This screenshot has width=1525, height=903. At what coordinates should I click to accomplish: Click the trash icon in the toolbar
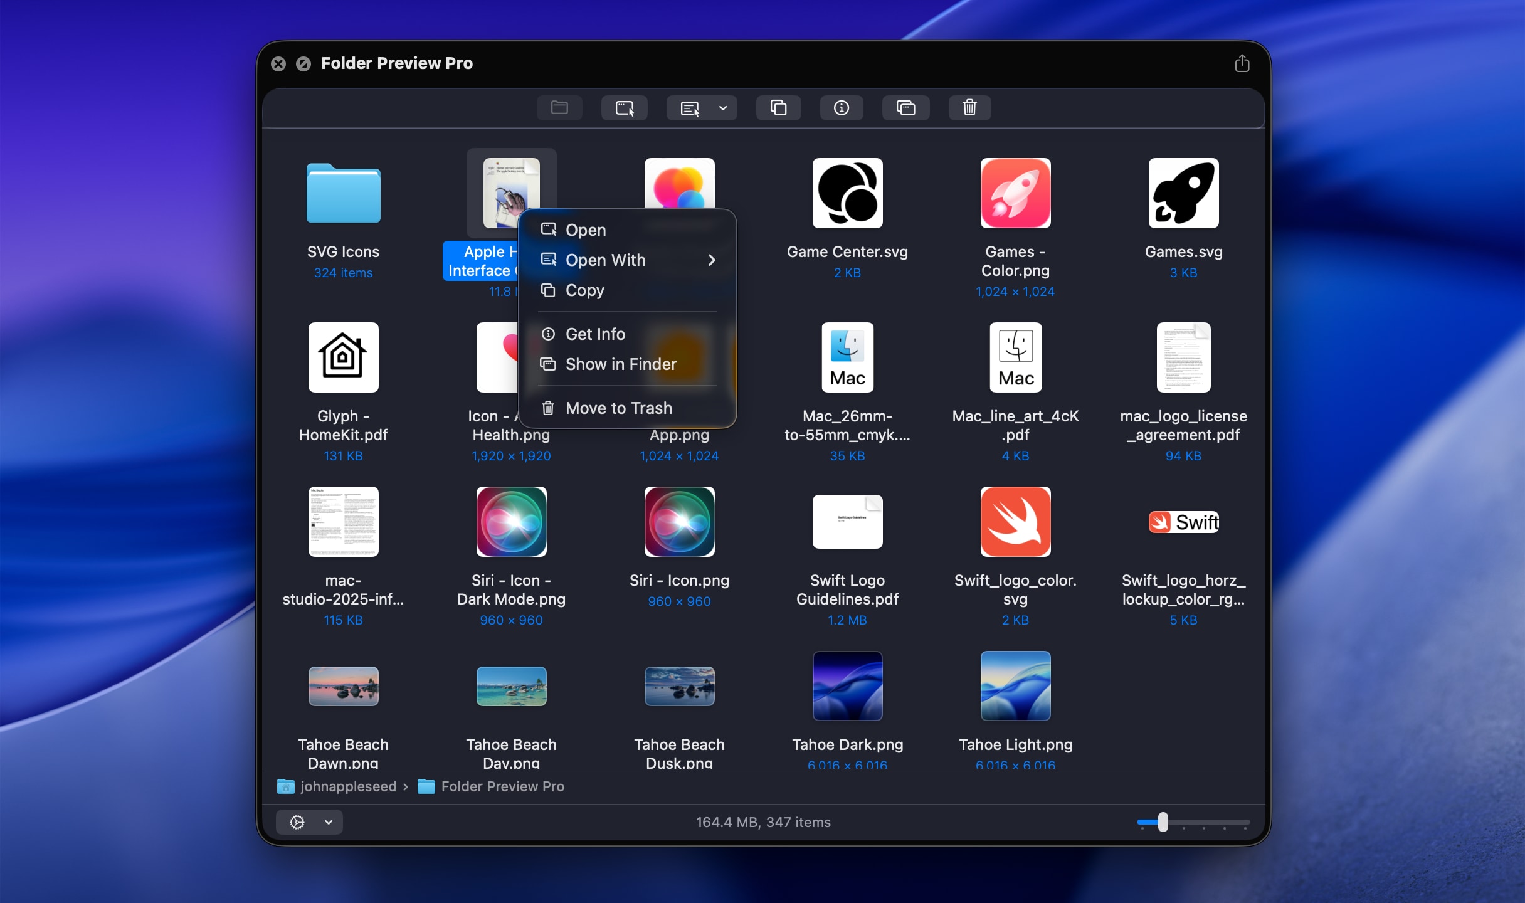tap(969, 107)
